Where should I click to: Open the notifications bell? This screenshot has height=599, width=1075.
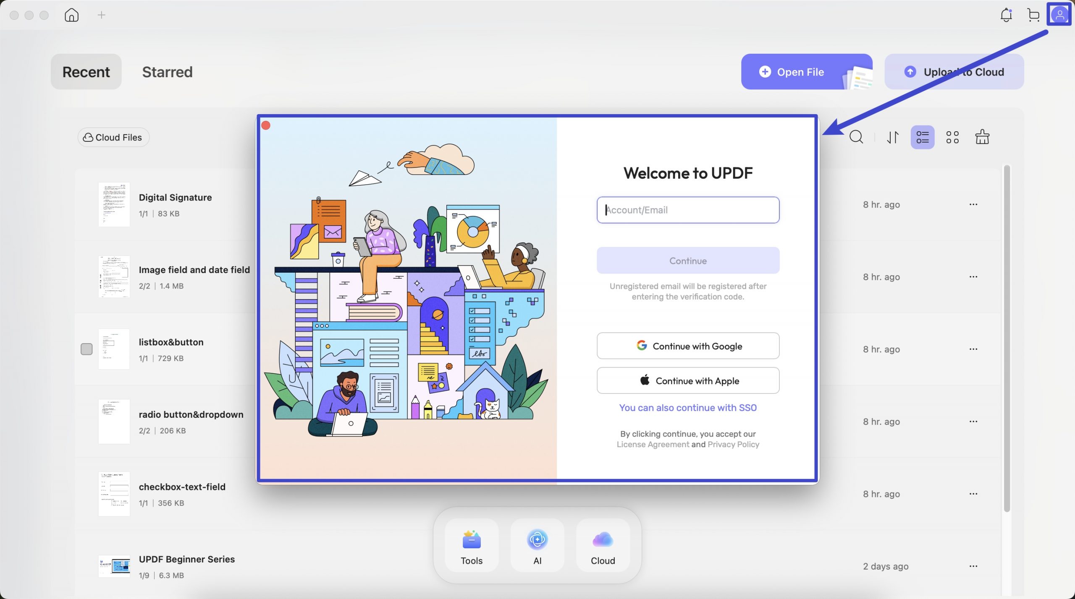click(1006, 15)
